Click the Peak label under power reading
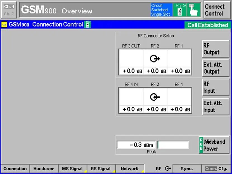The width and height of the screenshot is (232, 174). [x=151, y=152]
